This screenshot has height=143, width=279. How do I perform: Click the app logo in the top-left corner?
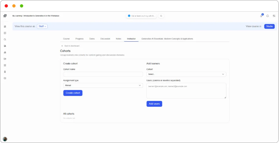point(5,16)
